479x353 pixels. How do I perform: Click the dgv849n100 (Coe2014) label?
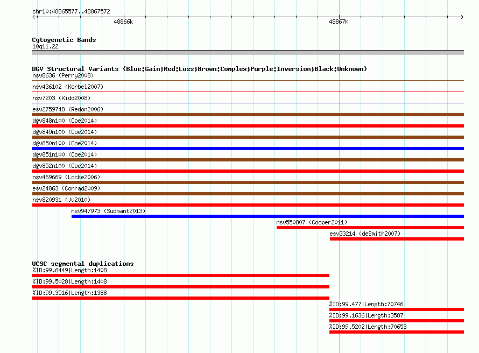pos(65,132)
